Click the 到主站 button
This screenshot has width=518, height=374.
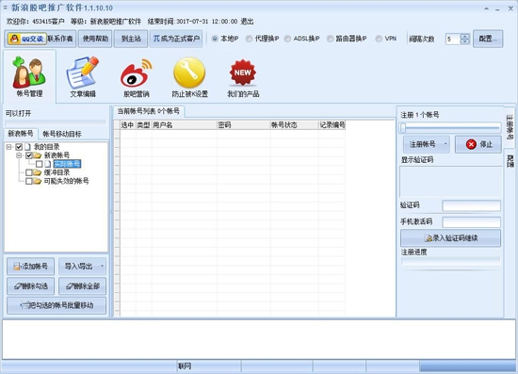[131, 39]
